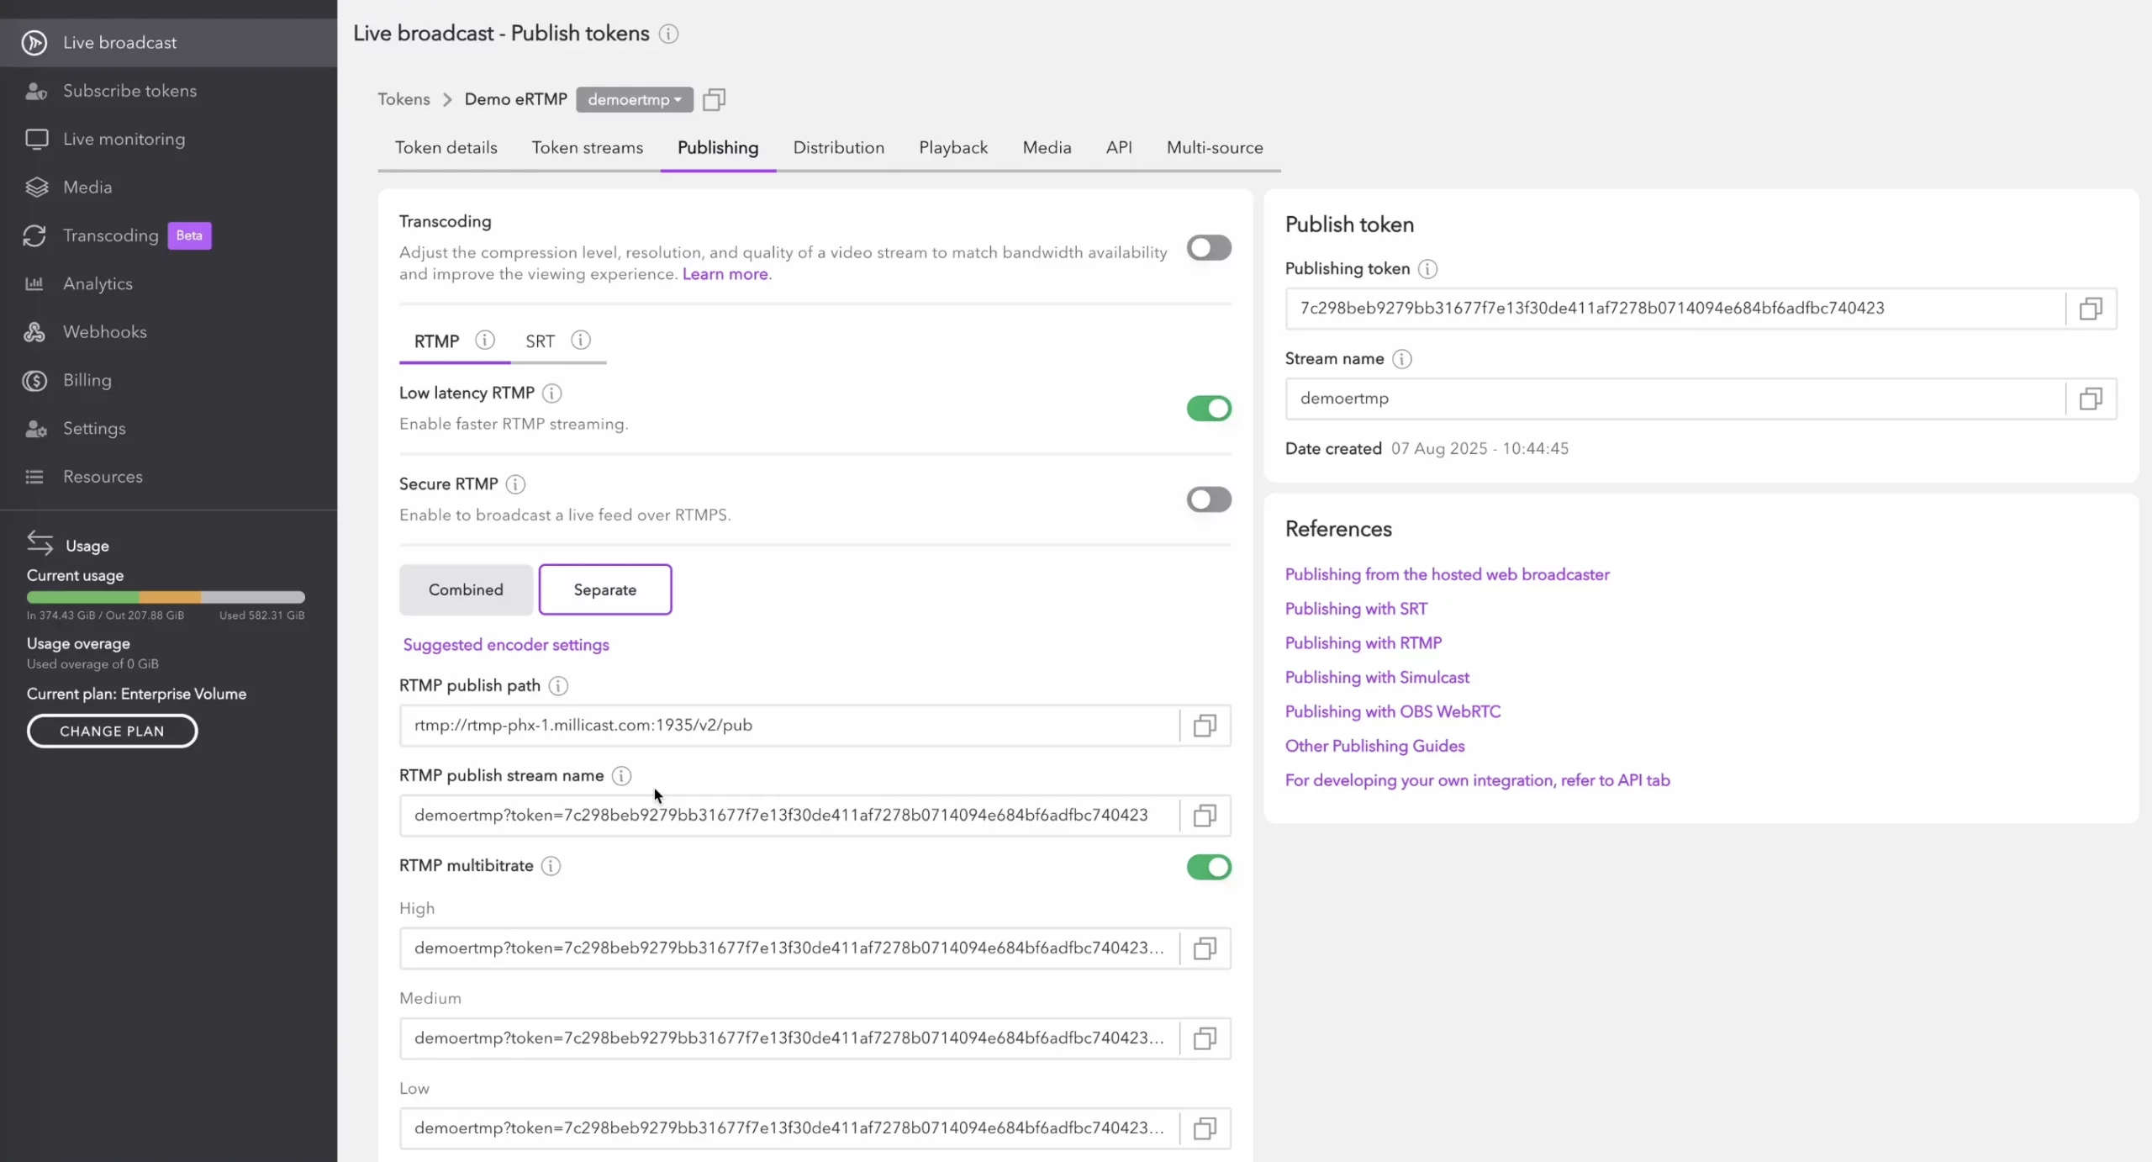Open the Billing section
Image resolution: width=2152 pixels, height=1162 pixels.
coord(87,380)
